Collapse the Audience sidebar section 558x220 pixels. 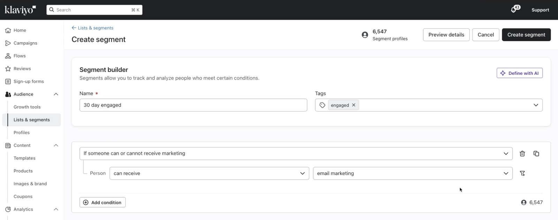[56, 94]
